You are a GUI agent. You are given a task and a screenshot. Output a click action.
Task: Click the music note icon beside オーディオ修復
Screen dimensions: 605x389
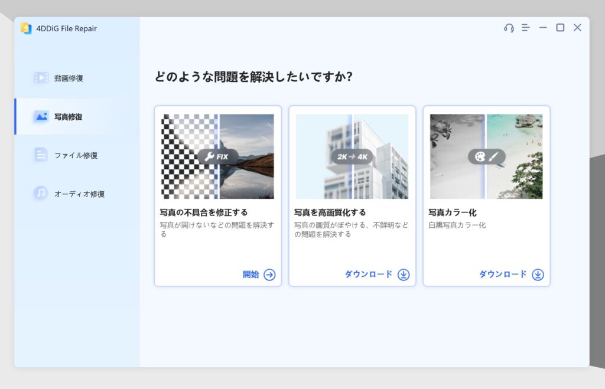(41, 193)
